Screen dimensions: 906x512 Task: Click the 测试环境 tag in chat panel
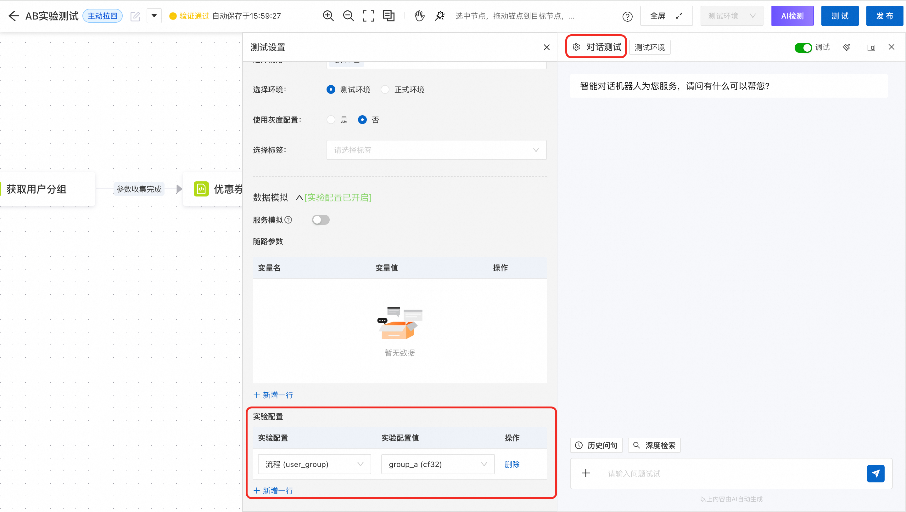[650, 47]
